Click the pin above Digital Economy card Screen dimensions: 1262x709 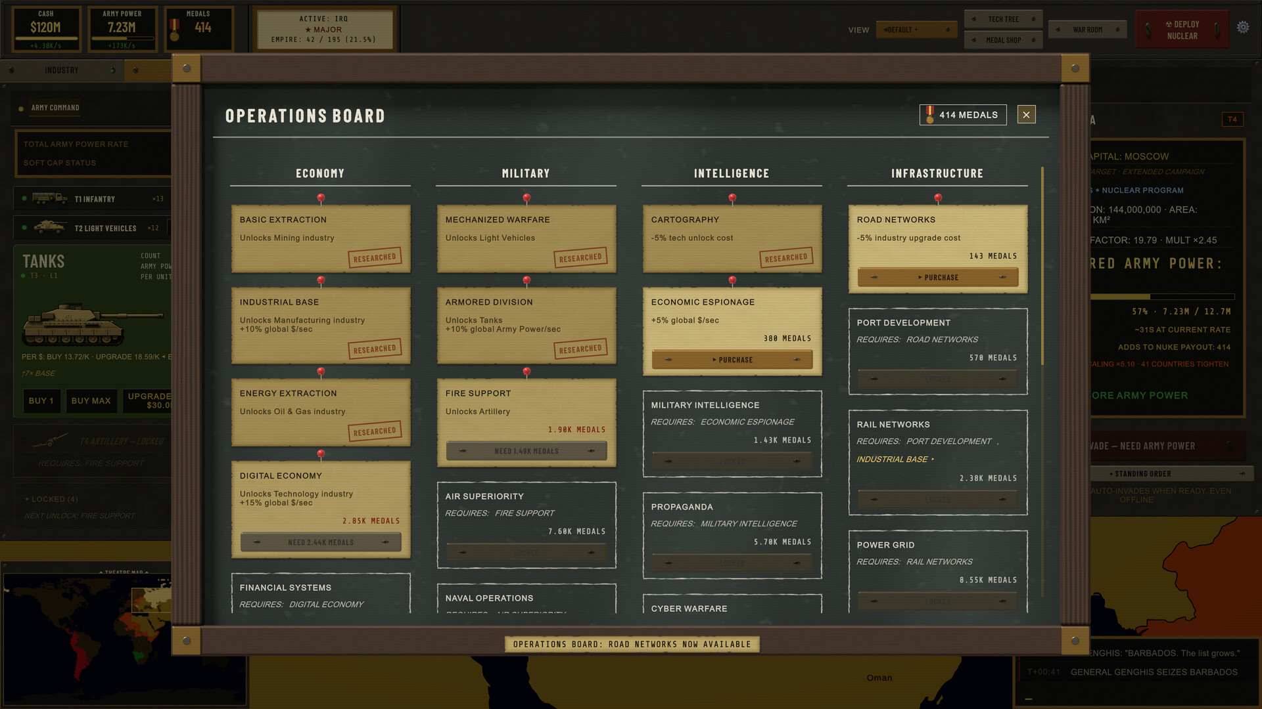pos(321,454)
